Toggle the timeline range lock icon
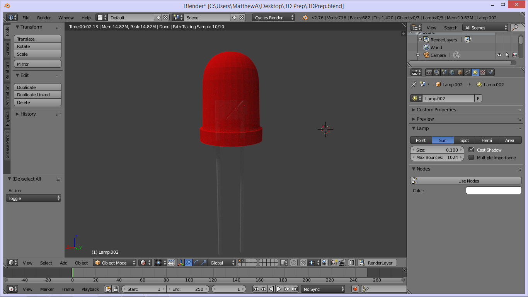Screen dimensions: 528x297 point(116,289)
